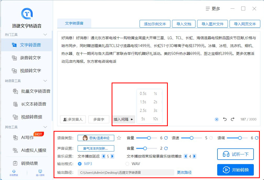Choose background music 喜气洋洋共贺新...
The height and width of the screenshot is (180, 264).
(x=96, y=148)
